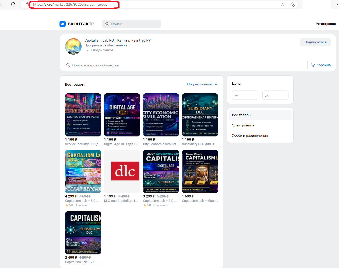
Task: Open Capitalism Lab + 2 DLC thumbnail
Action: point(83,233)
